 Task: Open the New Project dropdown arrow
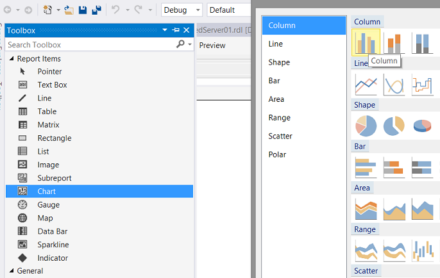coord(58,10)
